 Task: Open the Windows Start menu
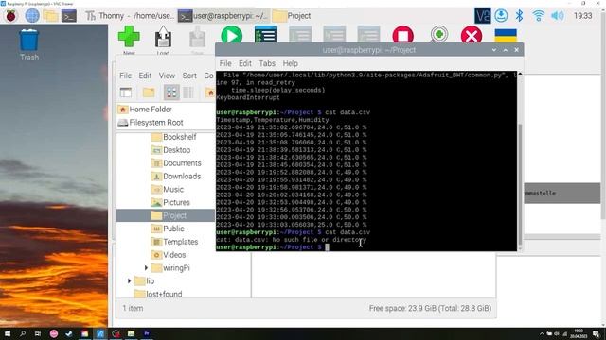click(7, 333)
